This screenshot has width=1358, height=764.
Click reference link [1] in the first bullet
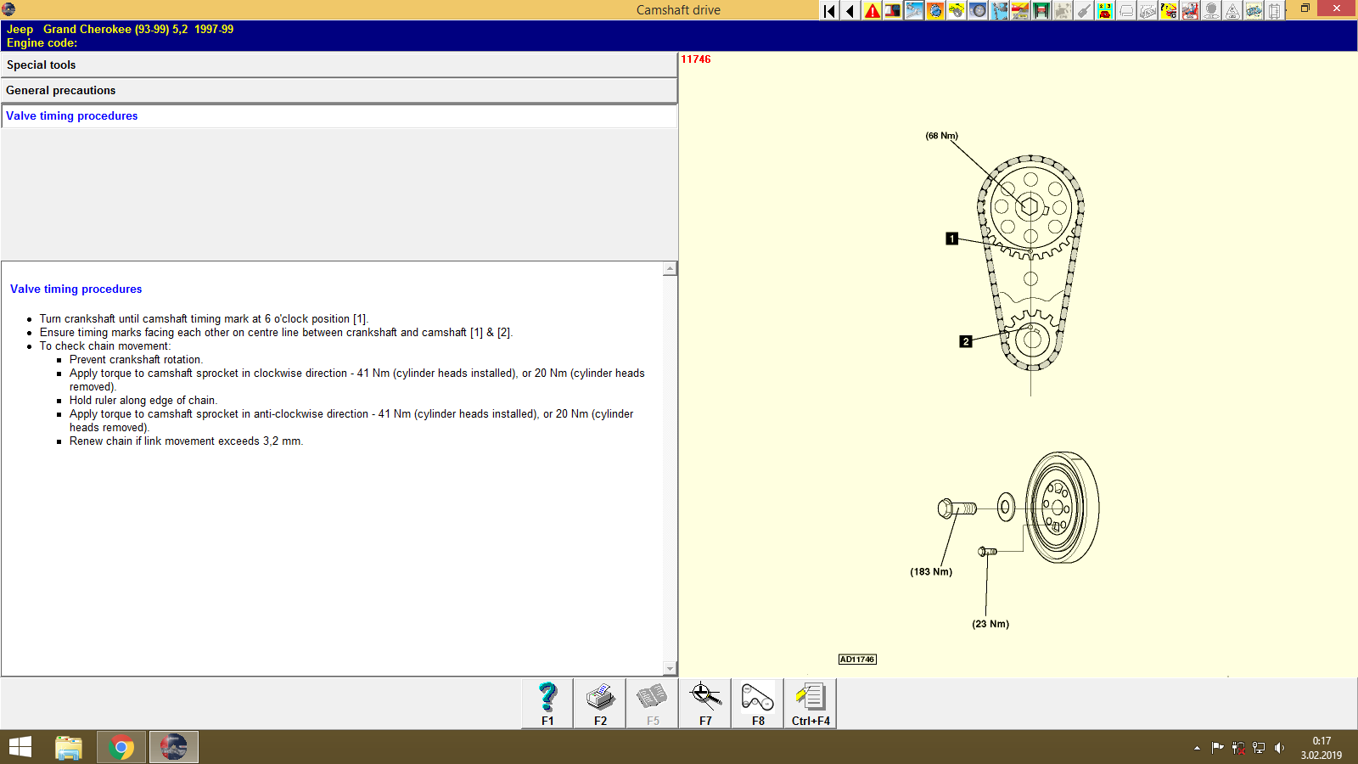click(x=361, y=319)
